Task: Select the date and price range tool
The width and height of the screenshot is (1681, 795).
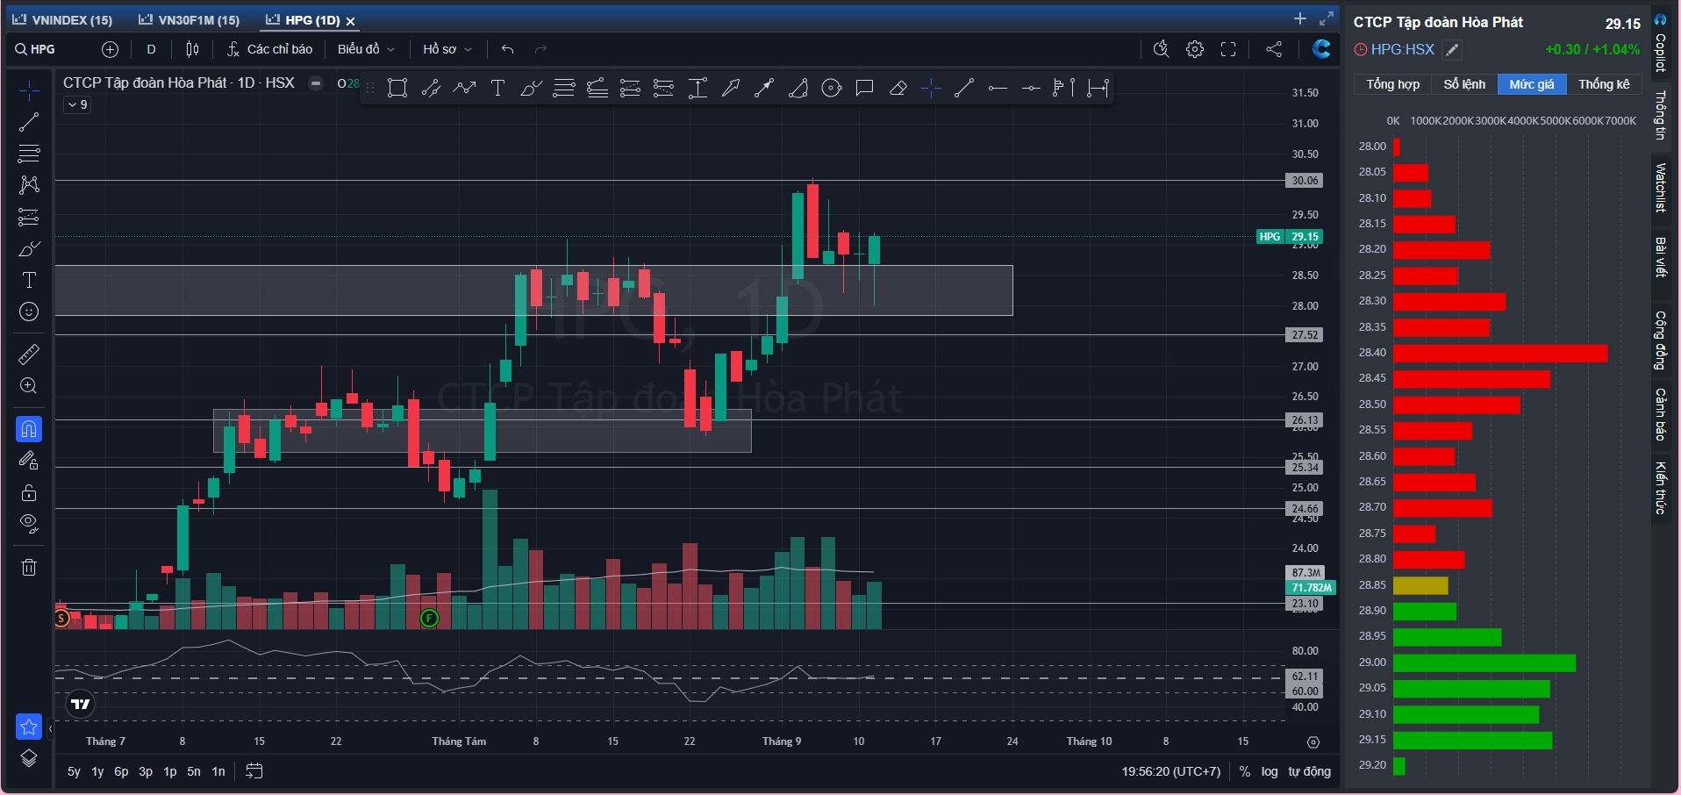Action: coord(1098,88)
